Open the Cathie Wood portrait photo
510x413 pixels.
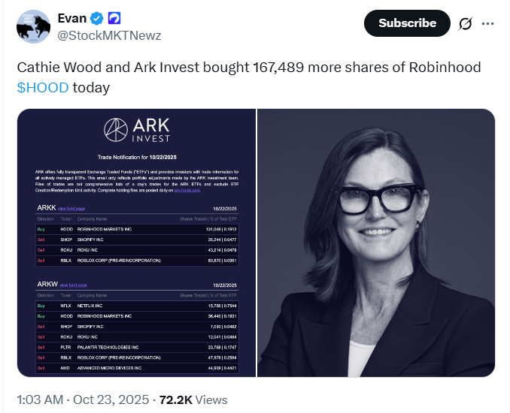tap(376, 243)
